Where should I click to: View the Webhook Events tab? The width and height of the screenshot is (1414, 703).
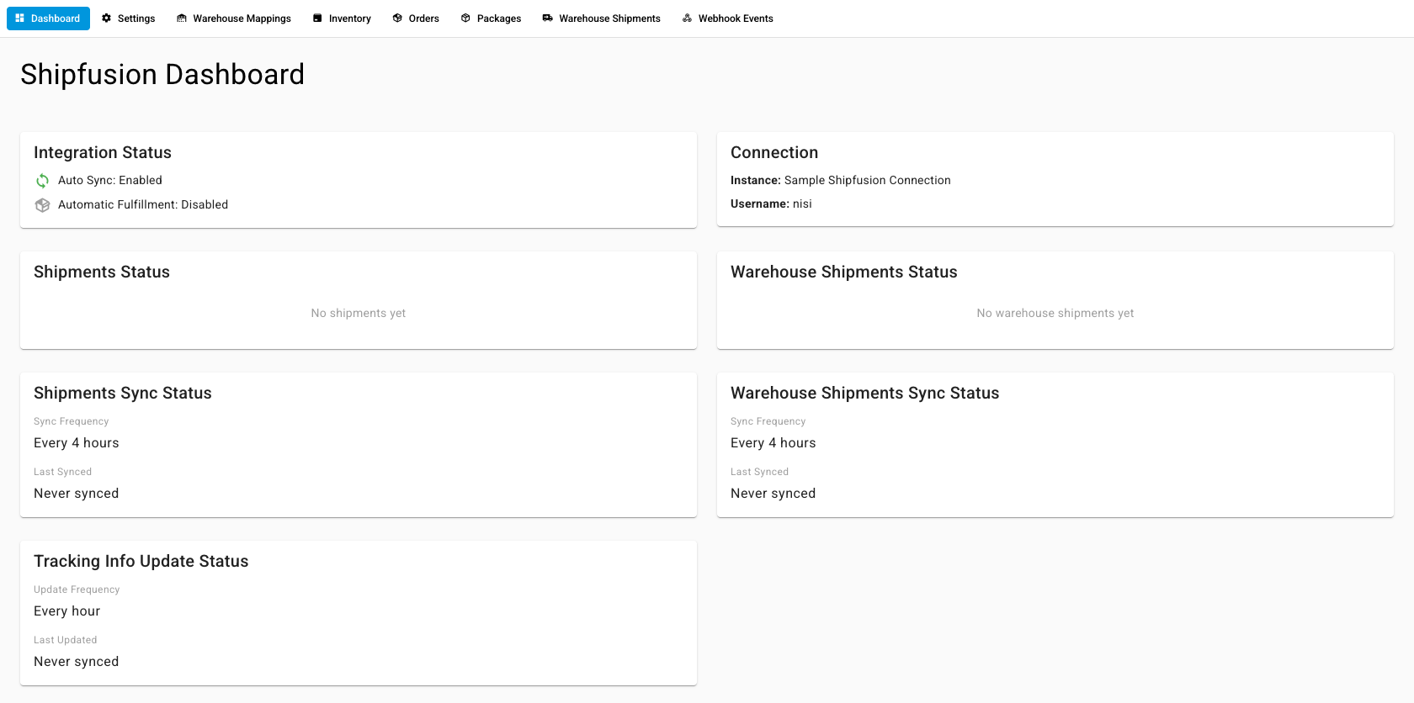pos(728,18)
